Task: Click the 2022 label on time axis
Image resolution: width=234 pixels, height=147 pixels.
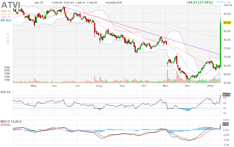Action: coord(210,86)
